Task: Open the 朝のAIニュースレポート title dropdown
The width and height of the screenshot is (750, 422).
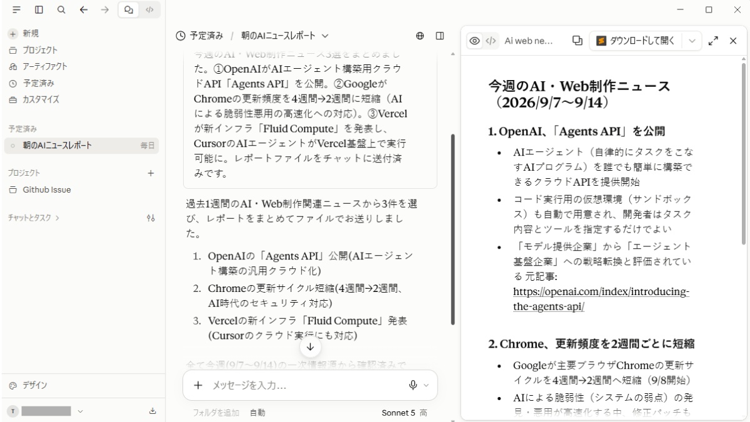Action: tap(285, 36)
